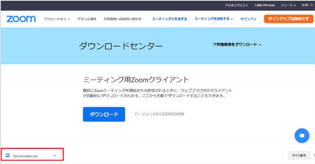Click ミーティングに参加する link
The height and width of the screenshot is (164, 315).
(x=170, y=19)
